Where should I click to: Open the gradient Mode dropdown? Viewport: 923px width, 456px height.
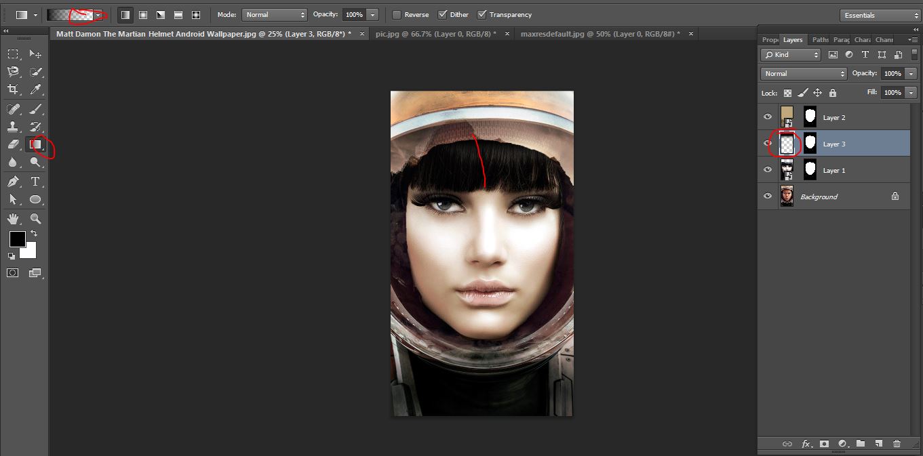coord(275,15)
